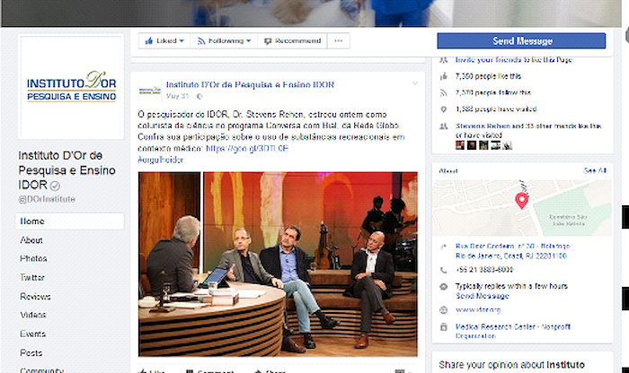Click the phone number +55 21 3883-6000

pyautogui.click(x=484, y=270)
